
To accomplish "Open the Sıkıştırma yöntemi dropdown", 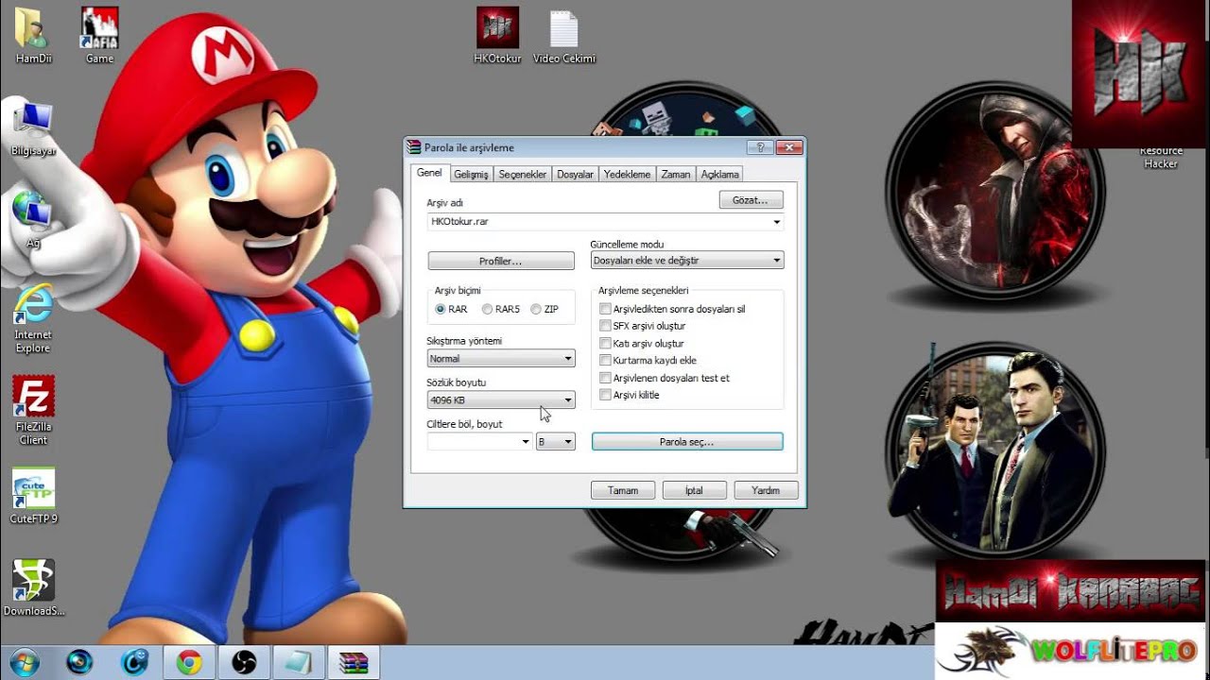I will (x=501, y=359).
